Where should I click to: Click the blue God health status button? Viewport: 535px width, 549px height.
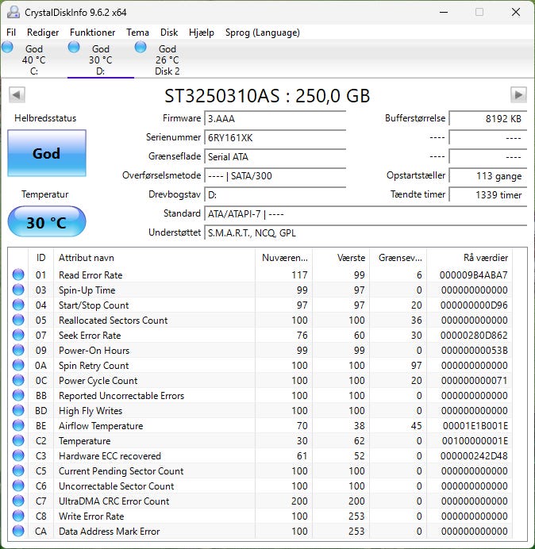tap(46, 154)
